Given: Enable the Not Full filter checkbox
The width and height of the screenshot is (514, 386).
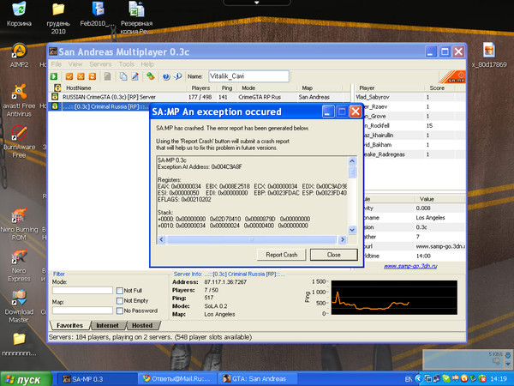Looking at the screenshot, I should pyautogui.click(x=120, y=291).
